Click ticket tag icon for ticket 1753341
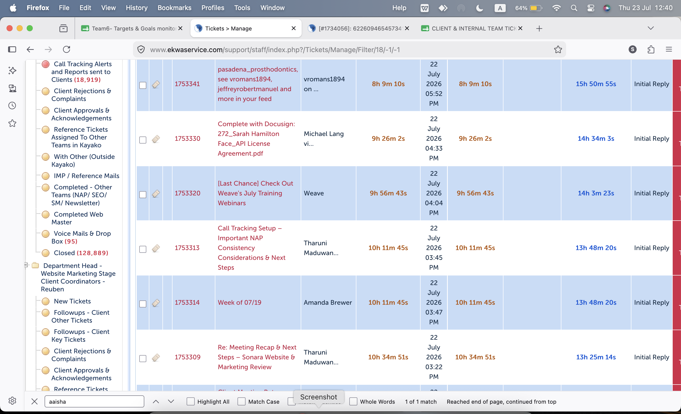This screenshot has height=414, width=681. 156,84
